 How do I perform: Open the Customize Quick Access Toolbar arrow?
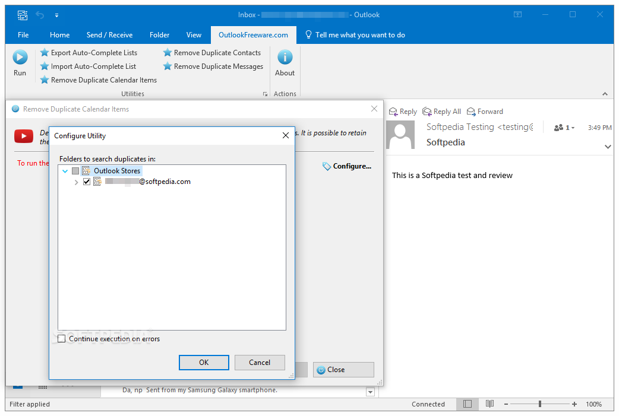tap(57, 15)
